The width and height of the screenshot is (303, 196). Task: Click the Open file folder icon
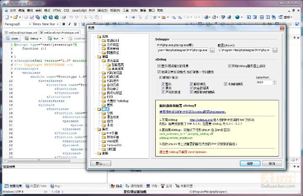tap(15, 17)
